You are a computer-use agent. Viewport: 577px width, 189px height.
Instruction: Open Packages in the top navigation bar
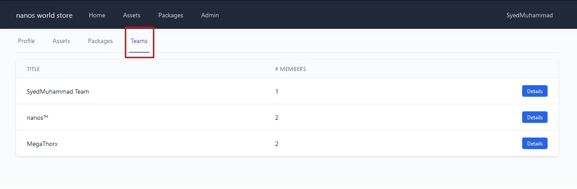[x=171, y=15]
